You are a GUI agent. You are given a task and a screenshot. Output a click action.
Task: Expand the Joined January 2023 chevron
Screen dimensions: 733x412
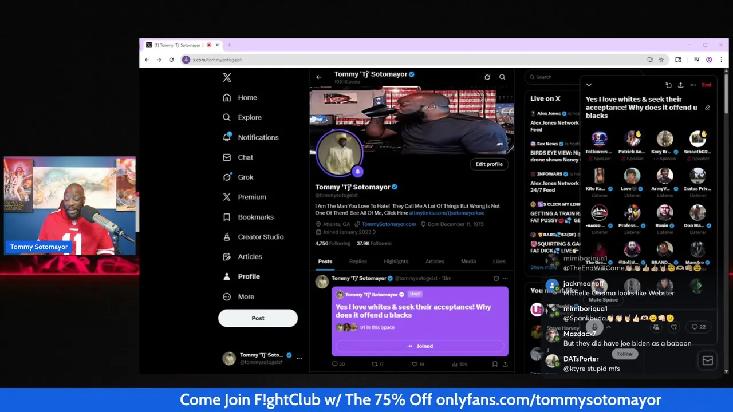pyautogui.click(x=375, y=232)
